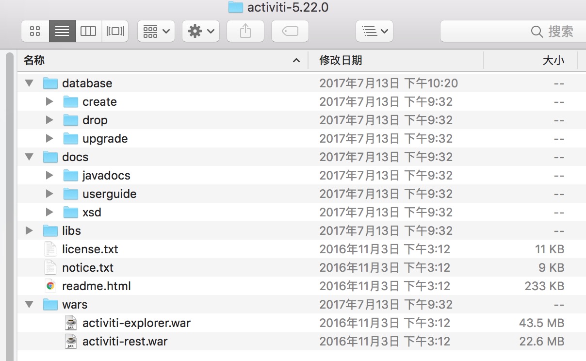Click the 233 KB size value
Viewport: 586px width, 361px height.
point(544,286)
